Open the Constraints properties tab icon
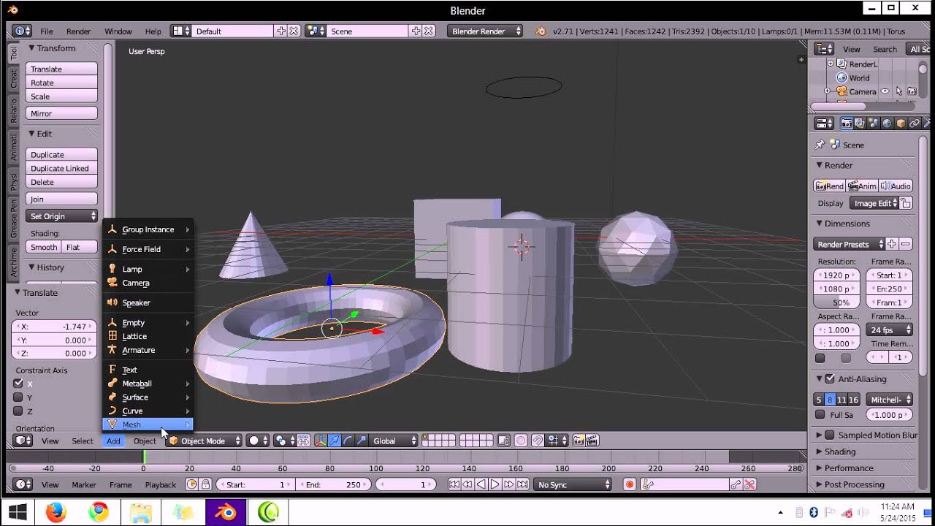 click(x=915, y=123)
